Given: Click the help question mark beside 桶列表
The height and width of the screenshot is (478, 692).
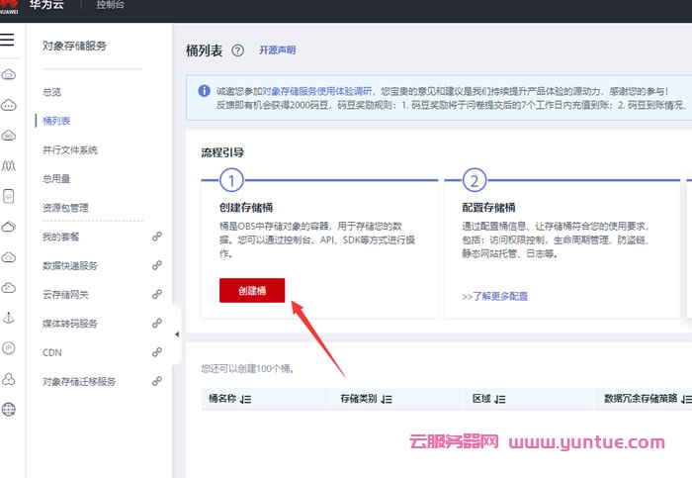Looking at the screenshot, I should tap(237, 50).
